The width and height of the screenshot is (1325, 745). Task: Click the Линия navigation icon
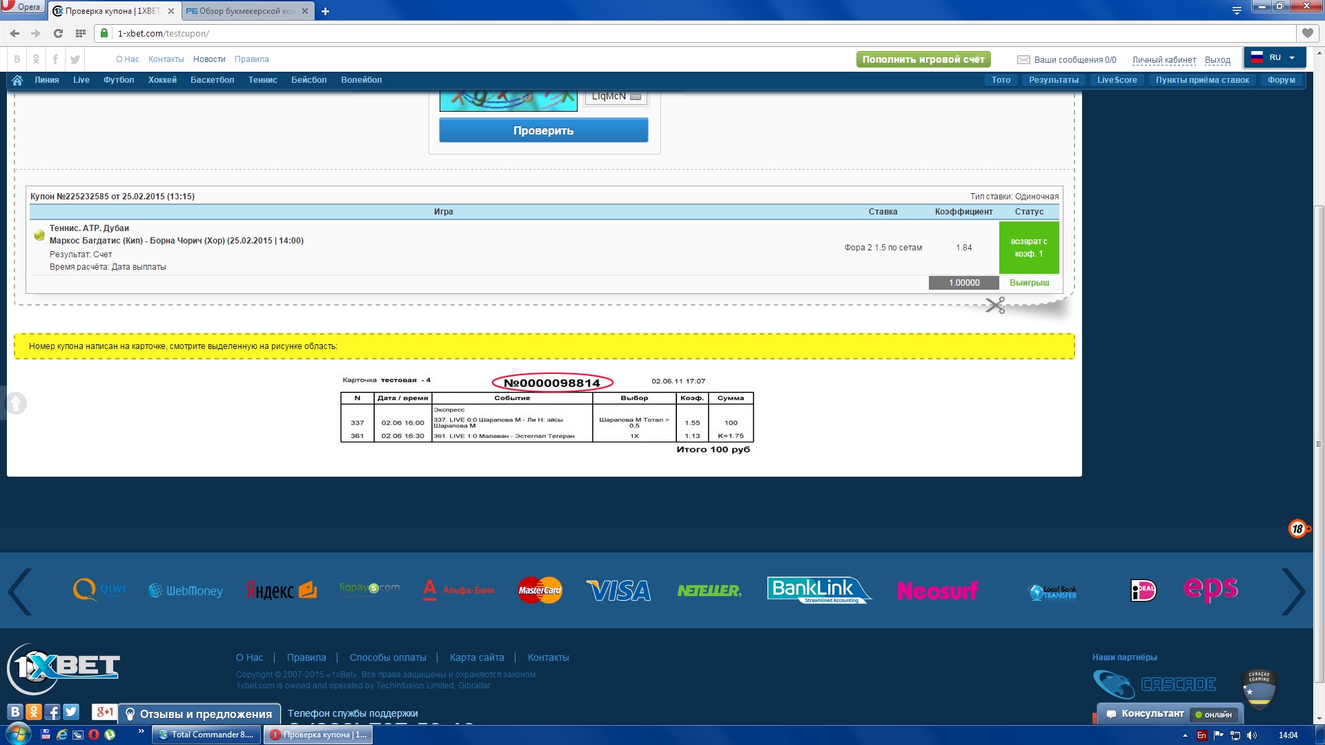(x=46, y=79)
